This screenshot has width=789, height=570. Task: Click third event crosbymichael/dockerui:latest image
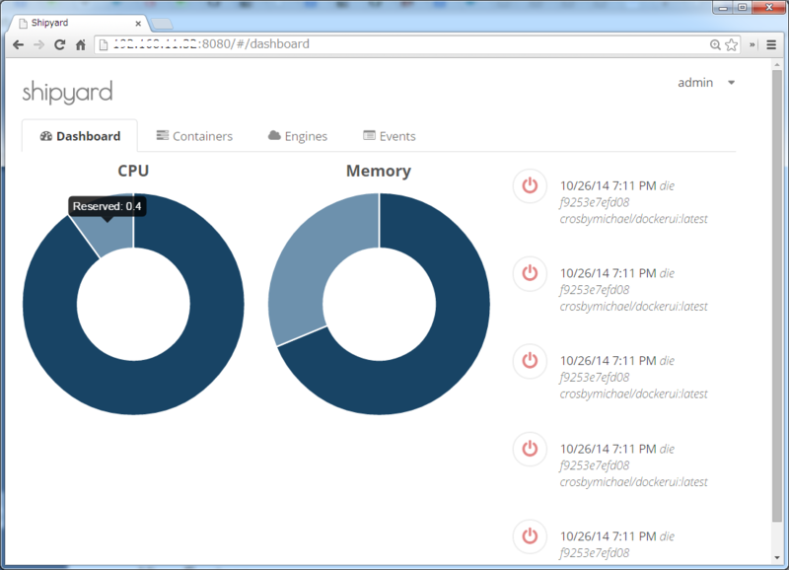633,393
